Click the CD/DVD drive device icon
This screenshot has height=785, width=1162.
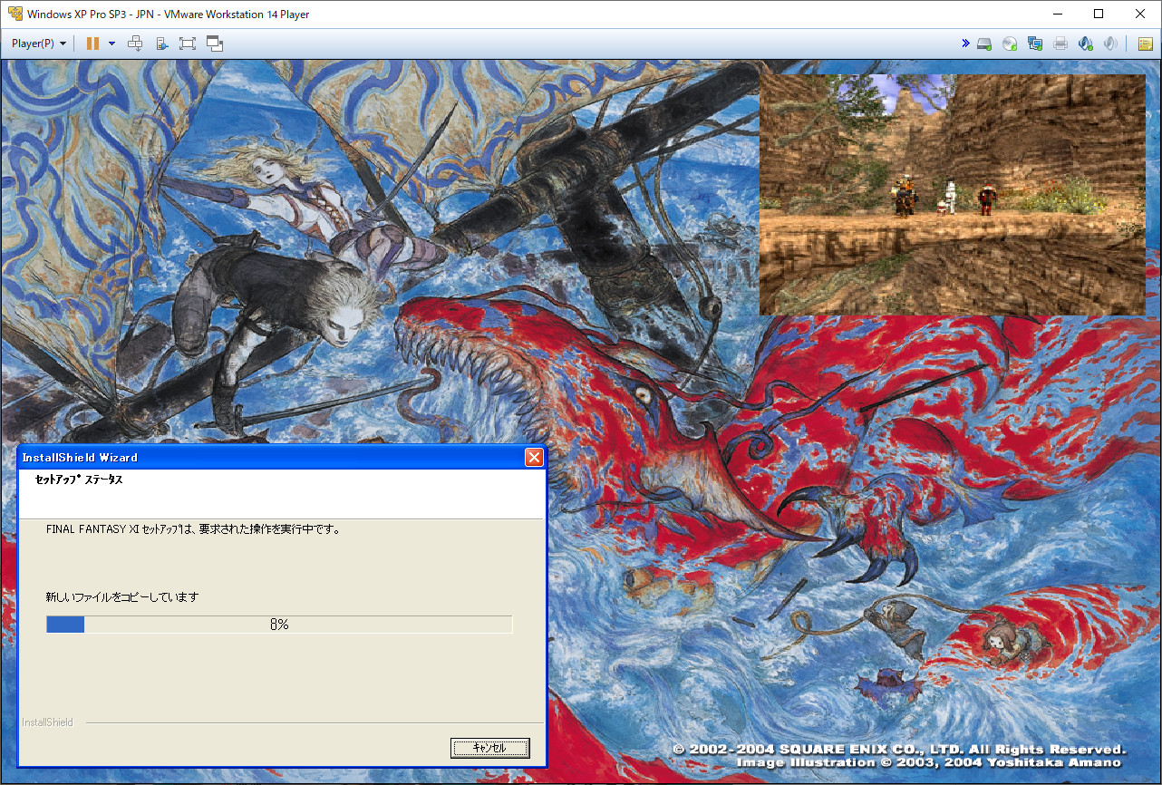[1010, 44]
